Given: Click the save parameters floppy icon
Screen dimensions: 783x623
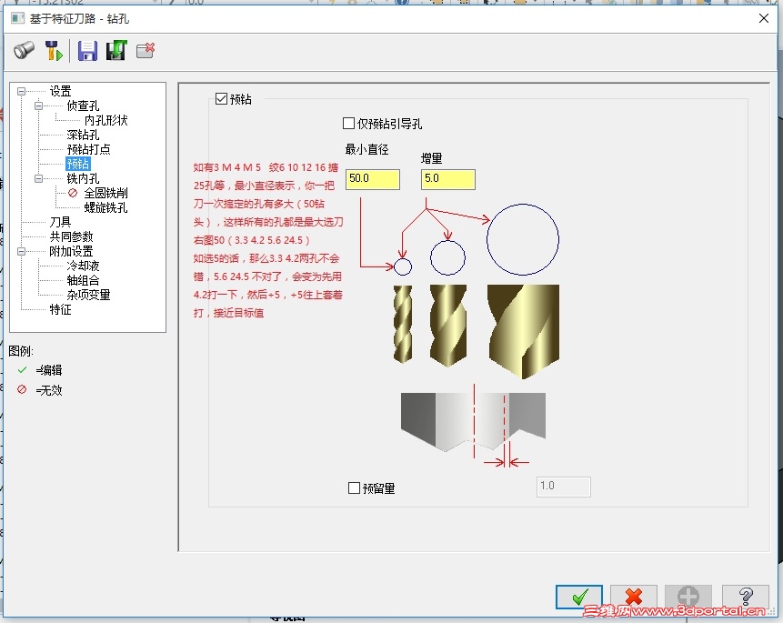Looking at the screenshot, I should [x=87, y=50].
